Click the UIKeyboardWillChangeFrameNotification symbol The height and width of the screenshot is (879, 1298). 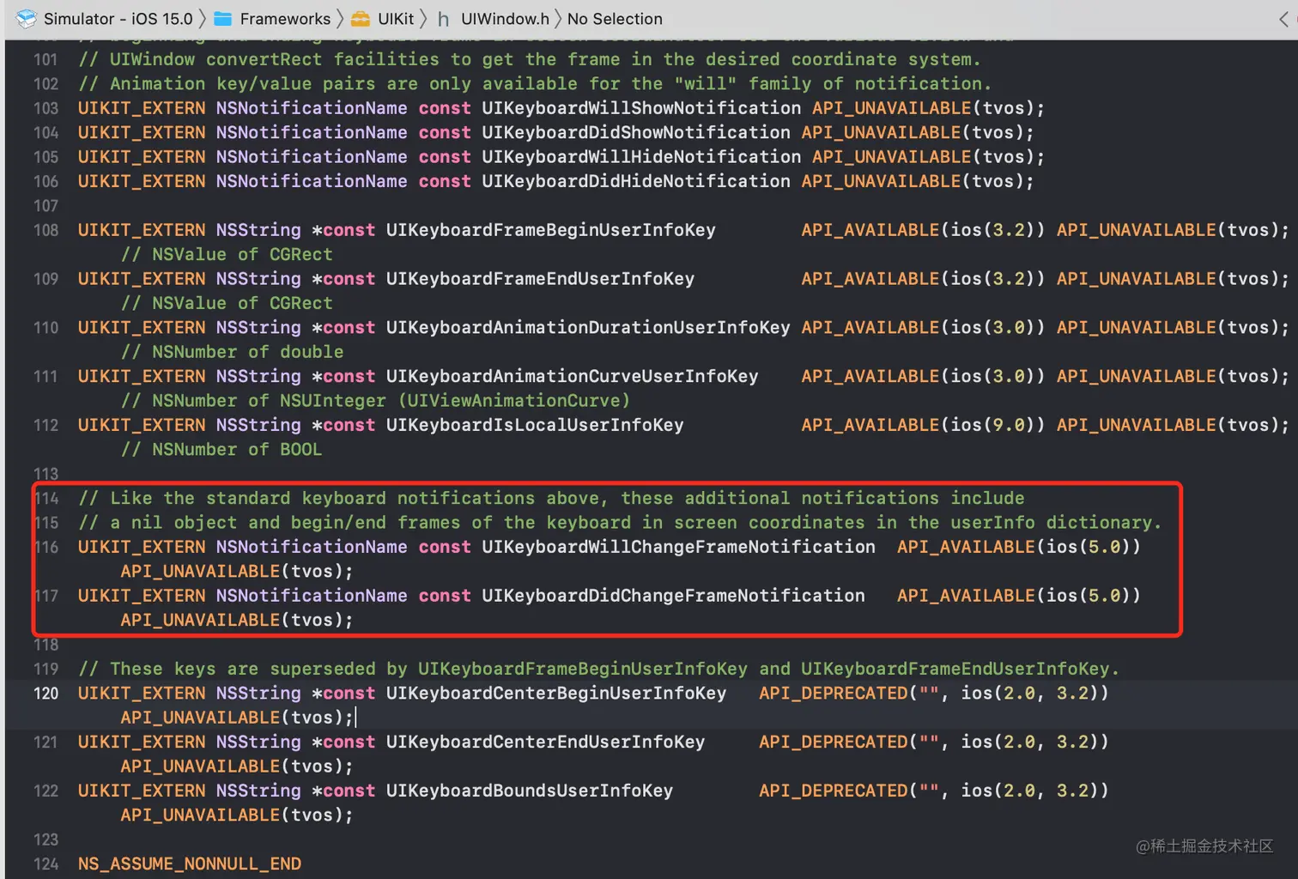point(678,547)
